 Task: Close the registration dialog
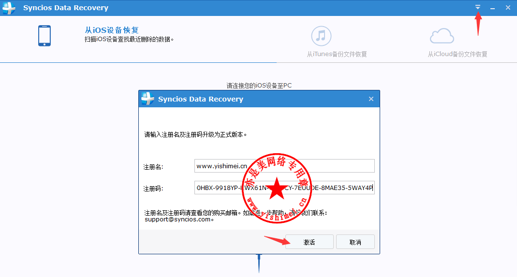(371, 99)
